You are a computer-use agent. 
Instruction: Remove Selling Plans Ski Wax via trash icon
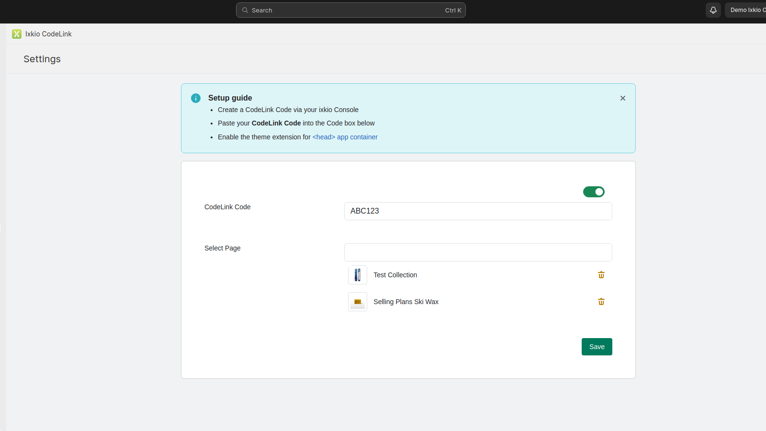(x=601, y=302)
